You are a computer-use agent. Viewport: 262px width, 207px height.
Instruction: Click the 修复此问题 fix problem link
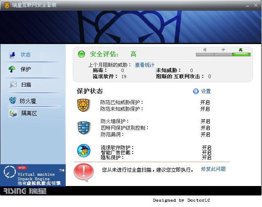pyautogui.click(x=214, y=169)
